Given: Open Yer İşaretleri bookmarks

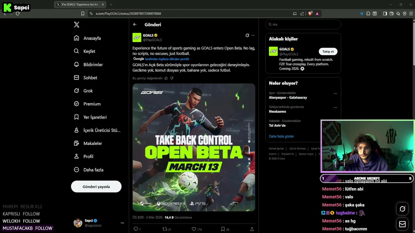Looking at the screenshot, I should coord(90,117).
